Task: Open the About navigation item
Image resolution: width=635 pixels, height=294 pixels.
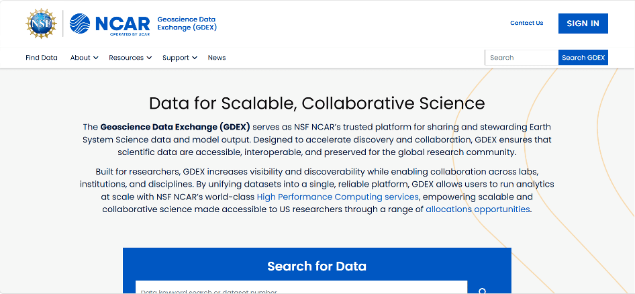Action: click(x=80, y=58)
